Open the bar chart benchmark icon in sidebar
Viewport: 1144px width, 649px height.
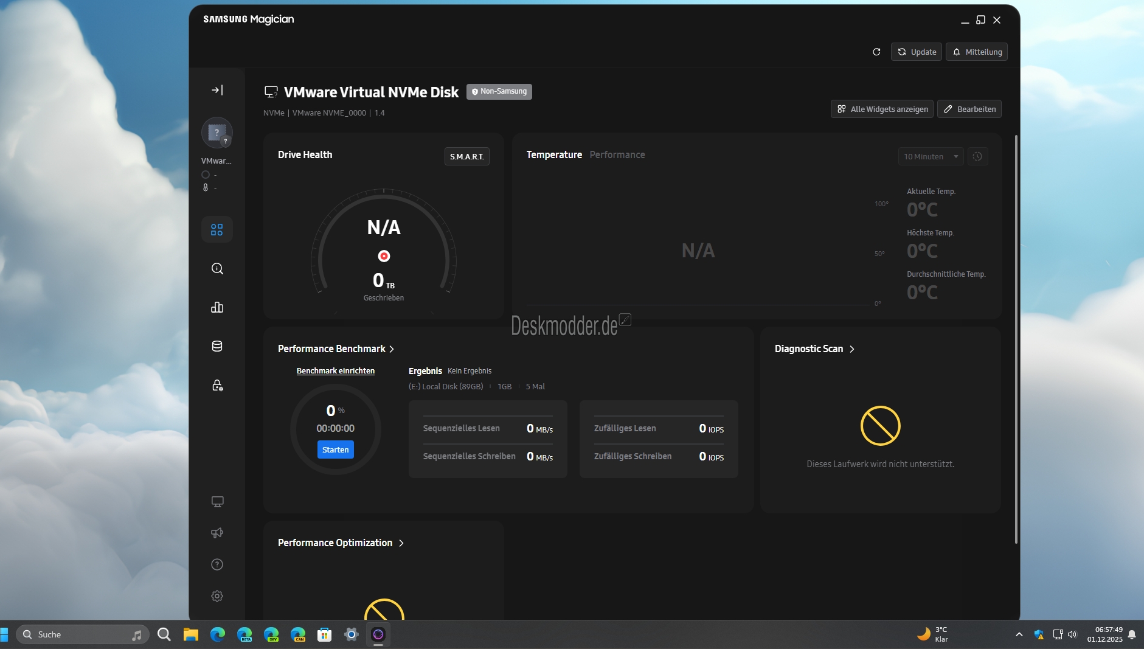tap(217, 308)
